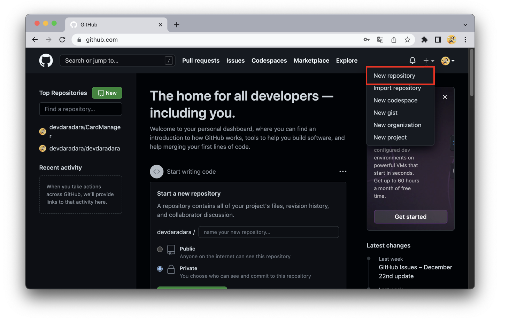
Task: Focus the Find a repository field
Action: (80, 109)
